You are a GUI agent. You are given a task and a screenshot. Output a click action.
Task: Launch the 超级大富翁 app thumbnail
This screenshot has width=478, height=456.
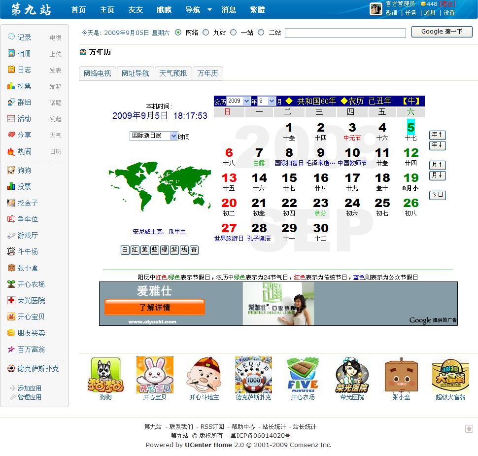point(450,375)
